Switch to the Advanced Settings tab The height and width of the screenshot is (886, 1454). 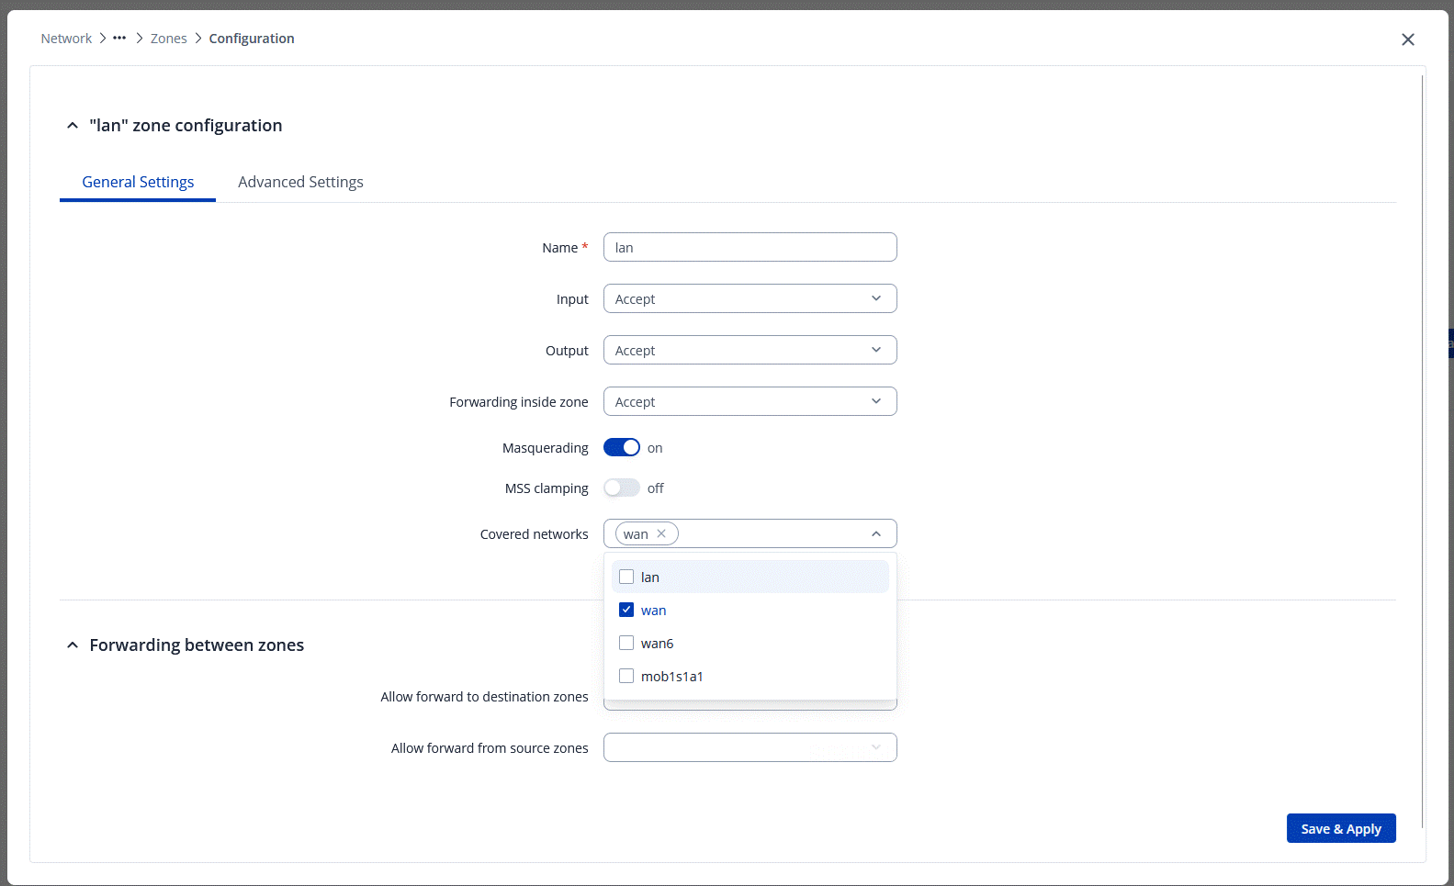300,182
